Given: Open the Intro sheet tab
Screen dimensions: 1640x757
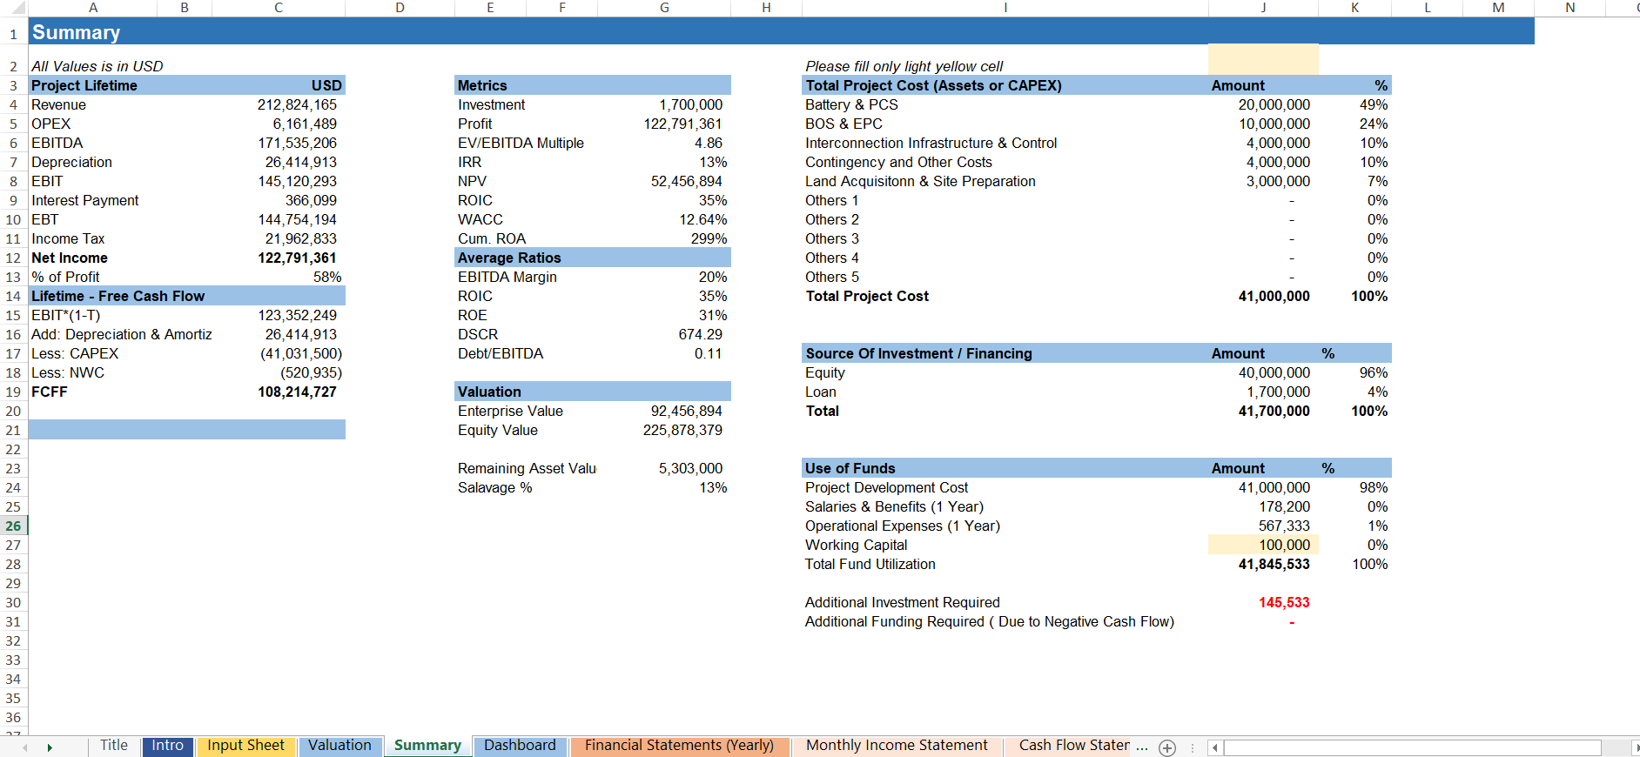Looking at the screenshot, I should pyautogui.click(x=167, y=746).
